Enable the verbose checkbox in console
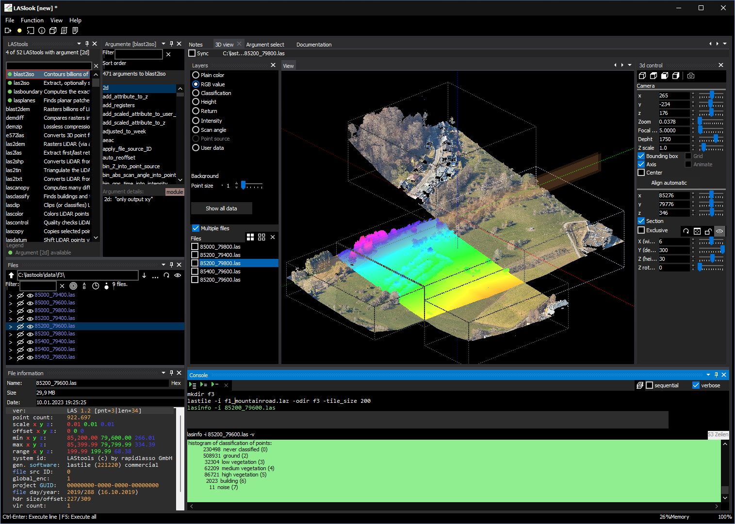The image size is (735, 524). click(696, 385)
